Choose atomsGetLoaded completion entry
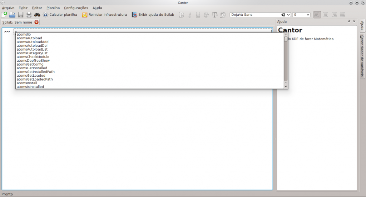Screen dimensions: 366x197 tap(150, 76)
